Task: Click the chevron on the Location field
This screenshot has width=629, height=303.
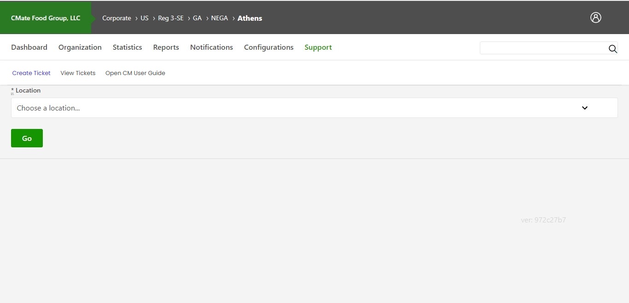Action: coord(584,108)
